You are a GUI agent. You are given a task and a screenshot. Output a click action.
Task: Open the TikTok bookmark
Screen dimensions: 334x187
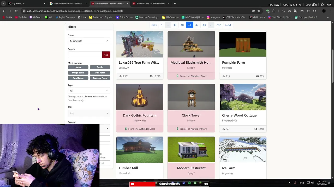pyautogui.click(x=234, y=17)
